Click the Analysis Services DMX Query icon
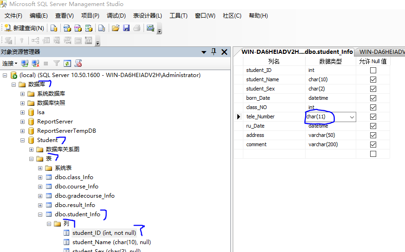 click(78, 28)
